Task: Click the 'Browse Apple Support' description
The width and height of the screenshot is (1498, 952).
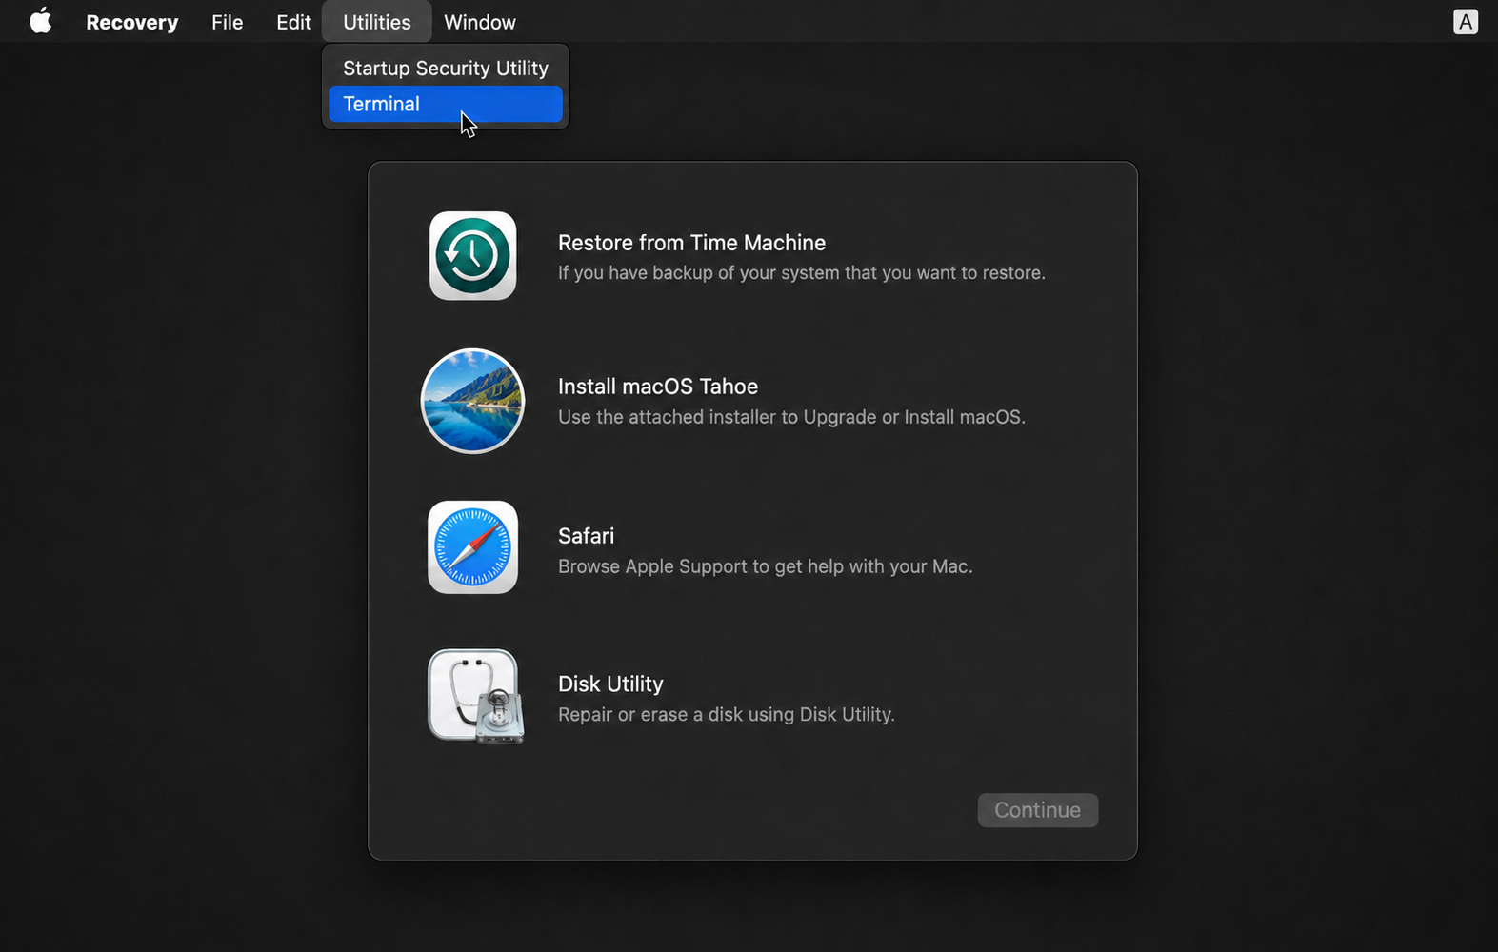Action: 766,566
